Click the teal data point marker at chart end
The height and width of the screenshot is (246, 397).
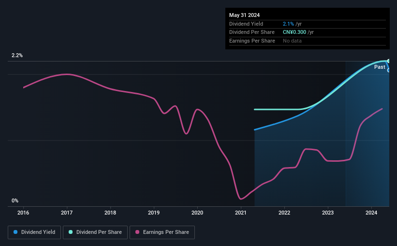pyautogui.click(x=388, y=61)
